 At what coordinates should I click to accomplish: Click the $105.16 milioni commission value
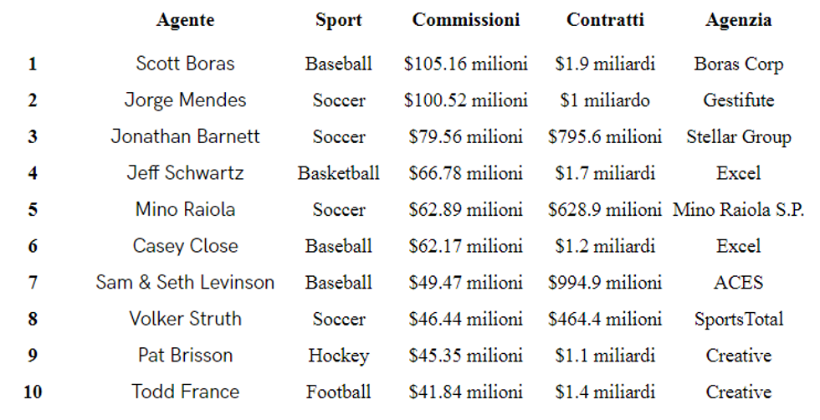click(466, 64)
